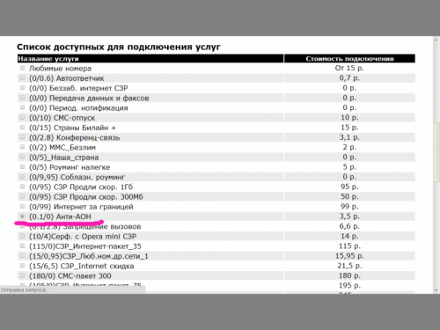Tick the Беззаб. интернет СЗР checkbox
The image size is (440, 330).
click(x=22, y=88)
